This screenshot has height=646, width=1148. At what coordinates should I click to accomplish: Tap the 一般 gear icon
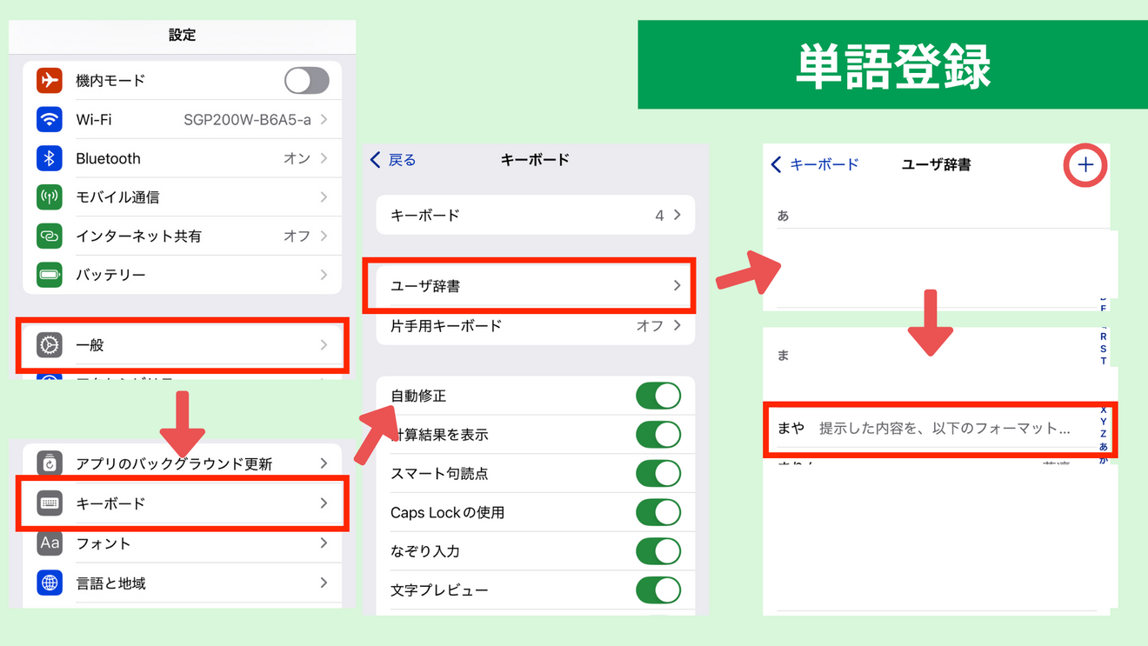(x=50, y=345)
